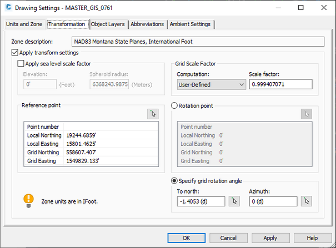Open the Computation dropdown

coord(211,84)
